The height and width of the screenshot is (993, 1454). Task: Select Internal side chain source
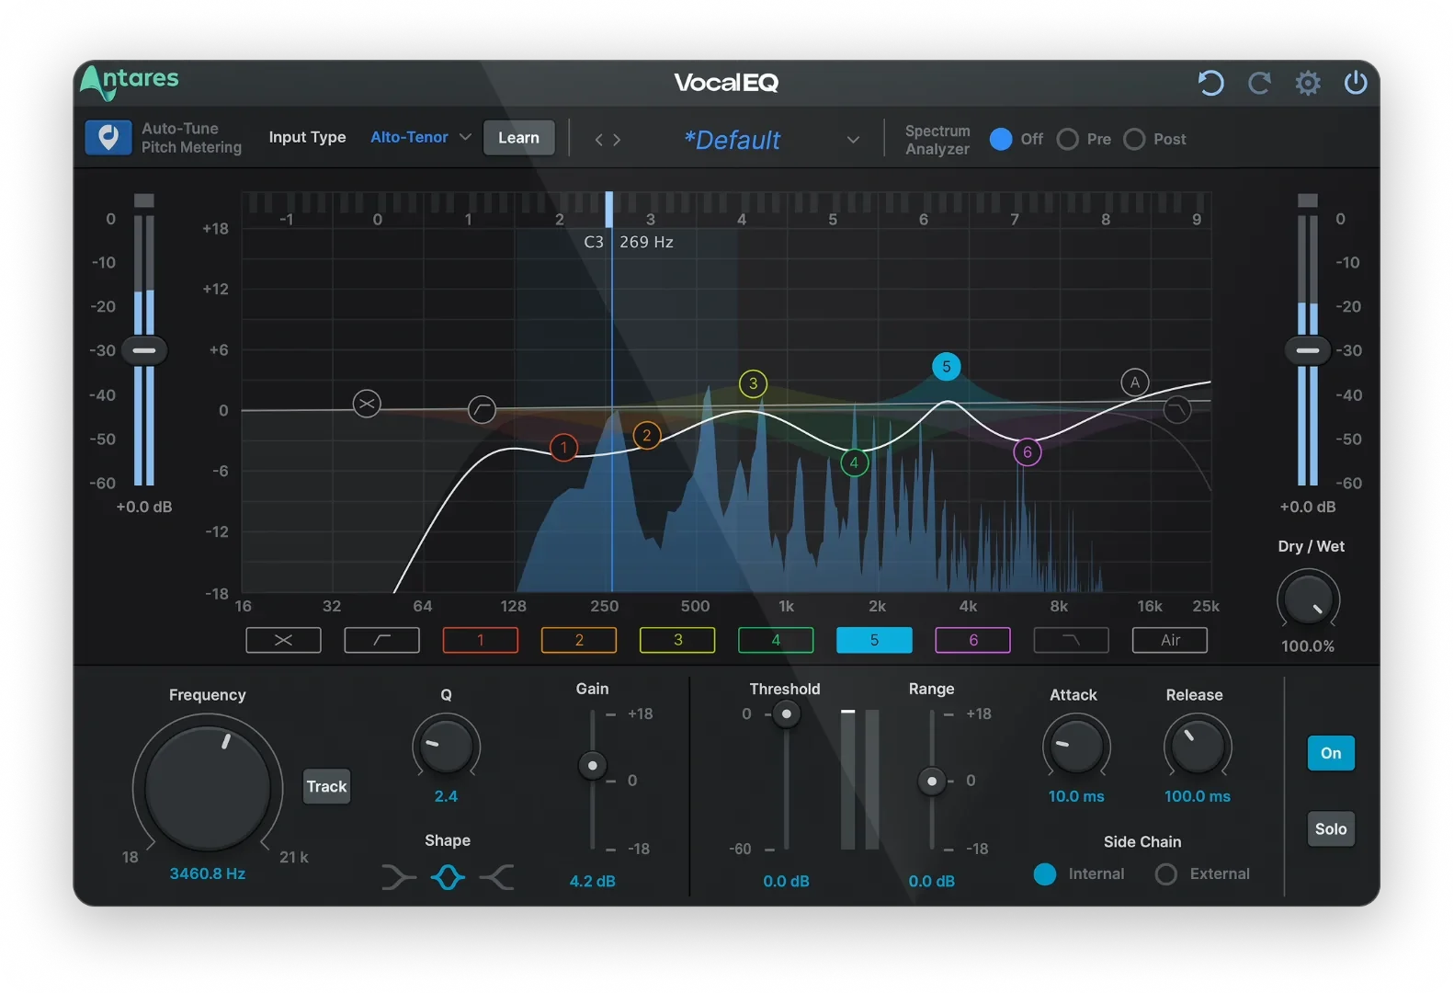coord(1045,873)
